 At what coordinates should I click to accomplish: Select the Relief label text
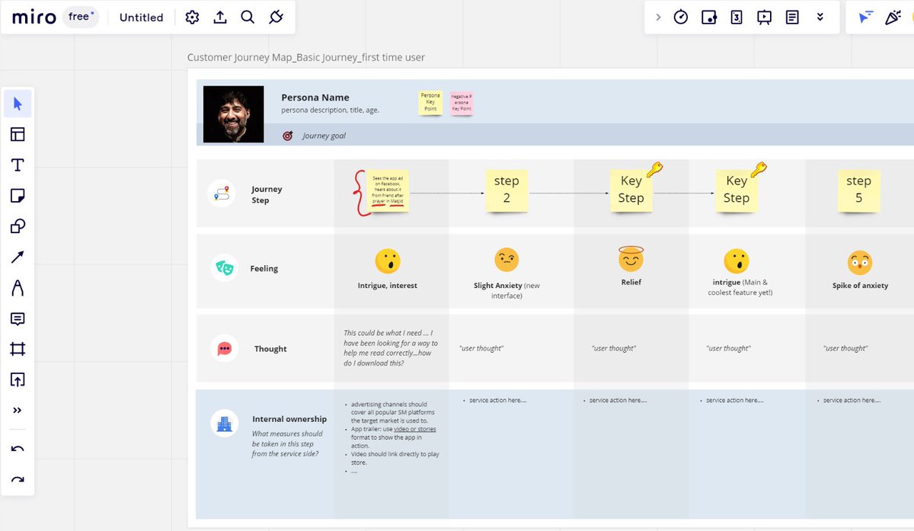(631, 282)
